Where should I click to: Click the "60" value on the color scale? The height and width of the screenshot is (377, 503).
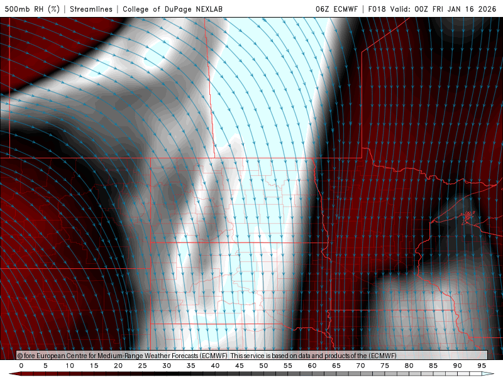[x=312, y=366]
